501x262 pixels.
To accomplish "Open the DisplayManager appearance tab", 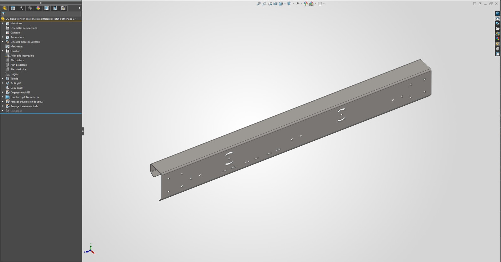I will point(38,8).
